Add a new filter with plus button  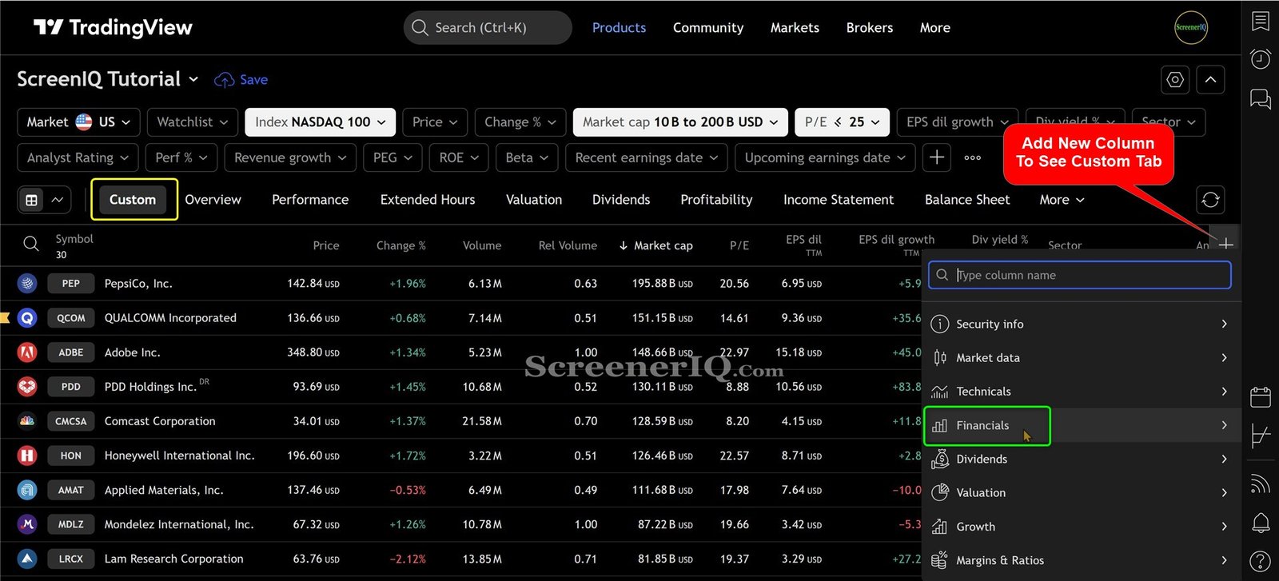click(937, 157)
